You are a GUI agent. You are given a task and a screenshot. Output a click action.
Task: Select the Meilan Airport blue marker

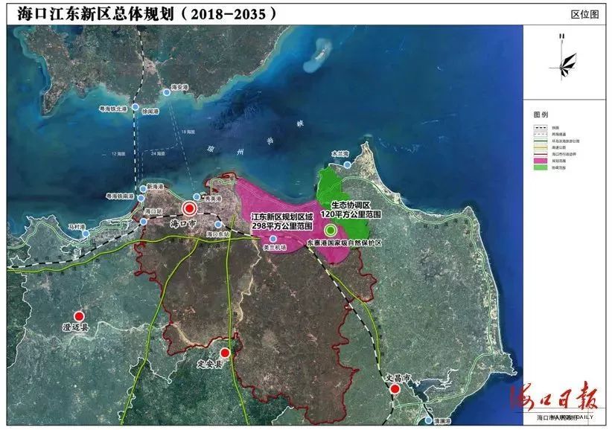tap(273, 239)
